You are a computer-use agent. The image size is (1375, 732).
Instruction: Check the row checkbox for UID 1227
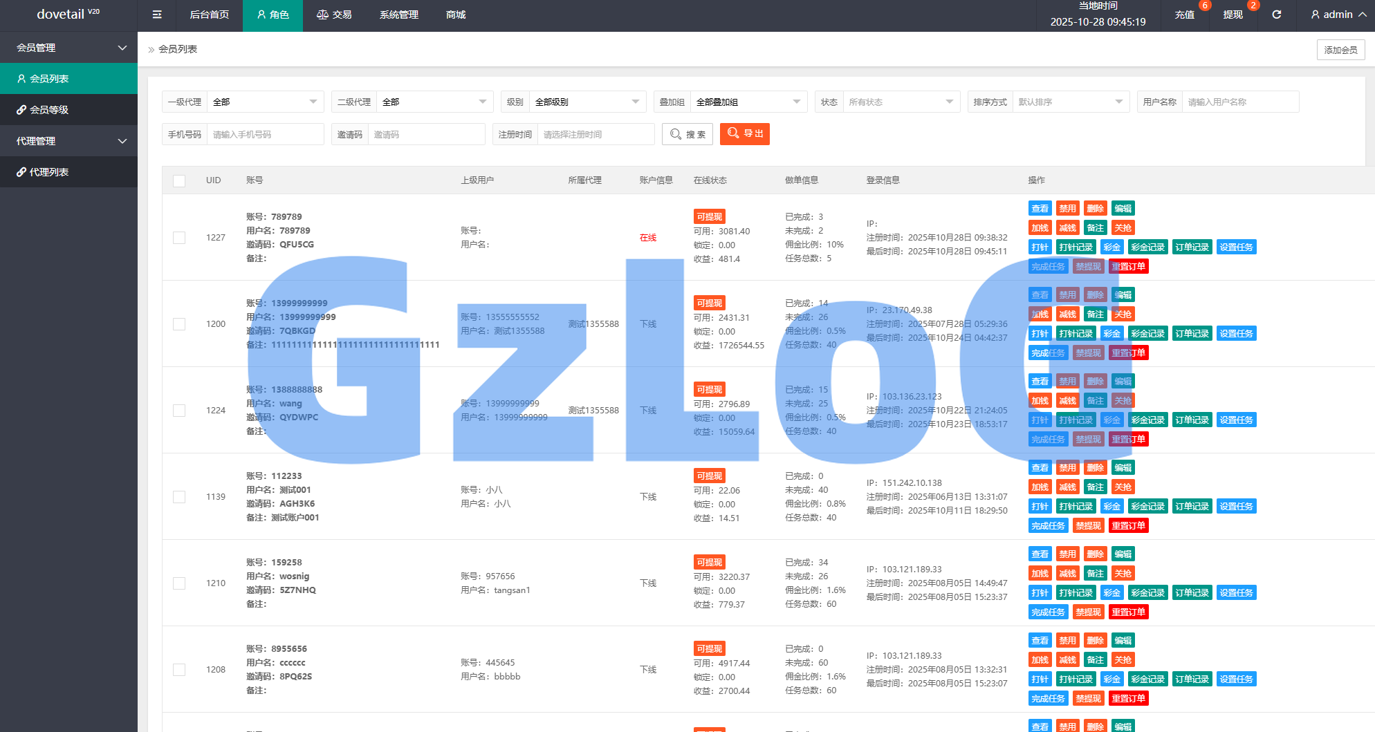click(179, 238)
